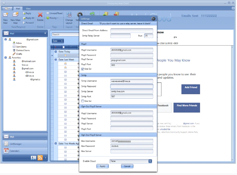Click the Send/Receive green arrows icon
Image resolution: width=237 pixels, height=175 pixels.
pos(92,14)
